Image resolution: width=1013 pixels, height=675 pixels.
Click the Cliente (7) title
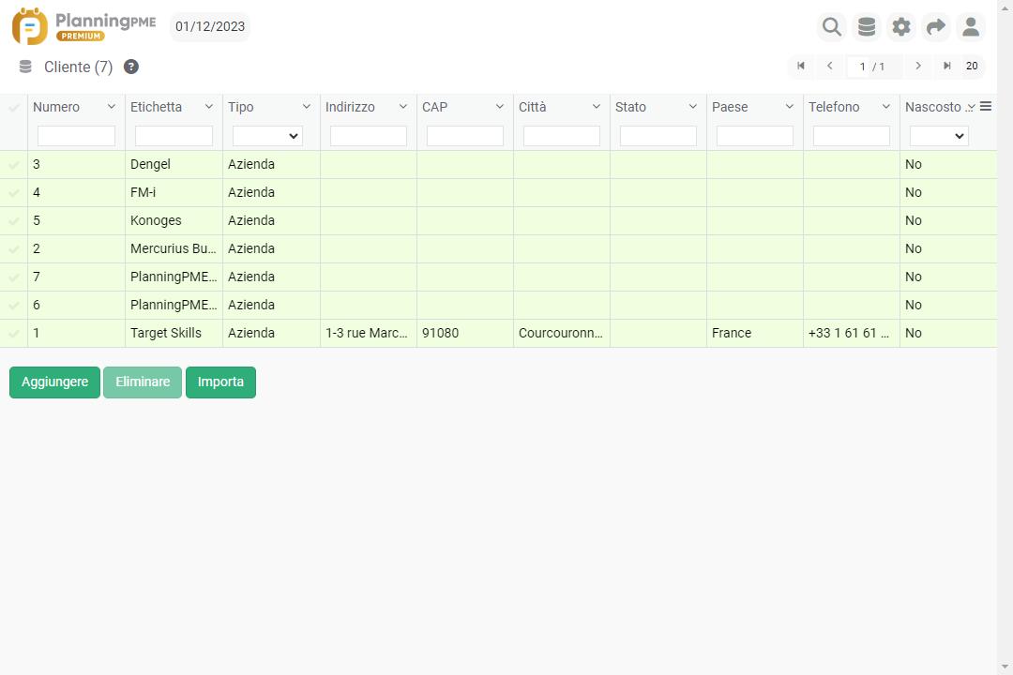pyautogui.click(x=78, y=67)
